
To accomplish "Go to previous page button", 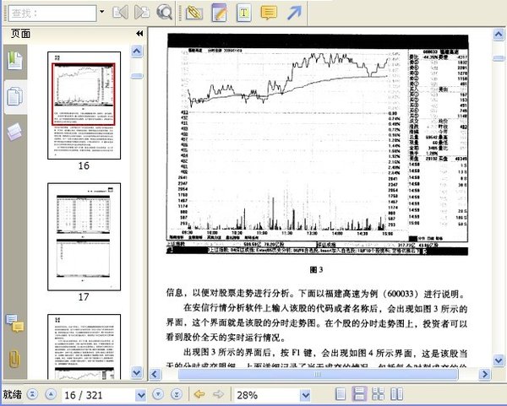I will [x=51, y=394].
